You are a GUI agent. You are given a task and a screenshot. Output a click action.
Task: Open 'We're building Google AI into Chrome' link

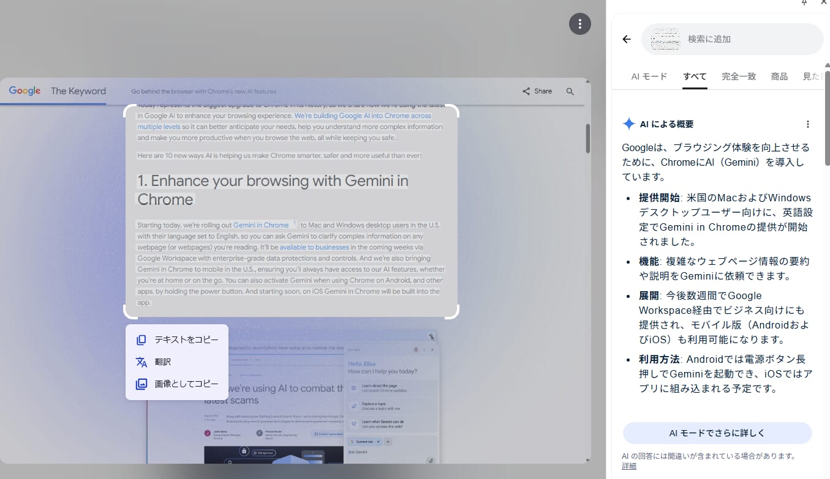[284, 121]
